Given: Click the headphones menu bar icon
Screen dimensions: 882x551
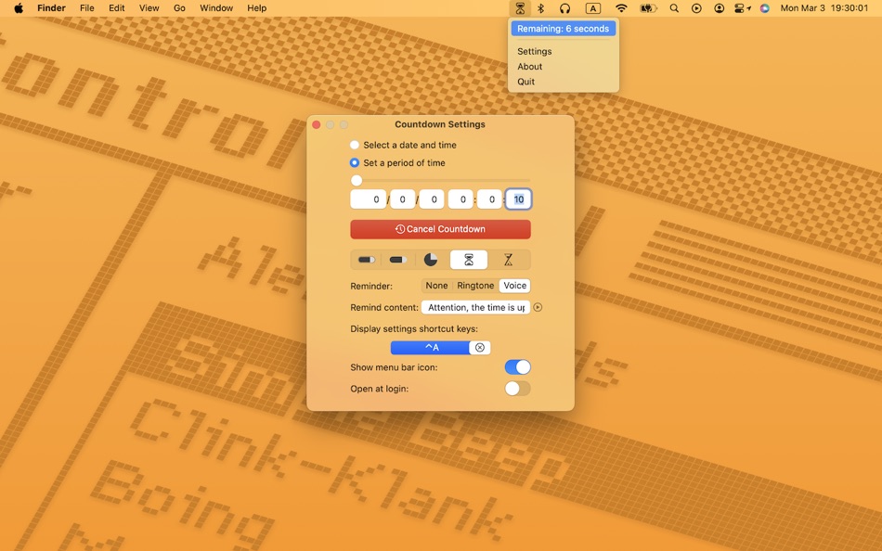Looking at the screenshot, I should coord(565,7).
